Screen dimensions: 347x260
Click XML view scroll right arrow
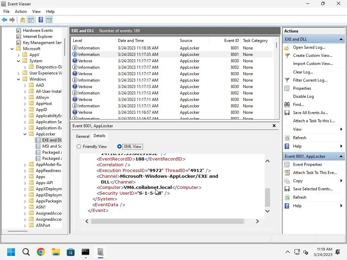[x=257, y=221]
